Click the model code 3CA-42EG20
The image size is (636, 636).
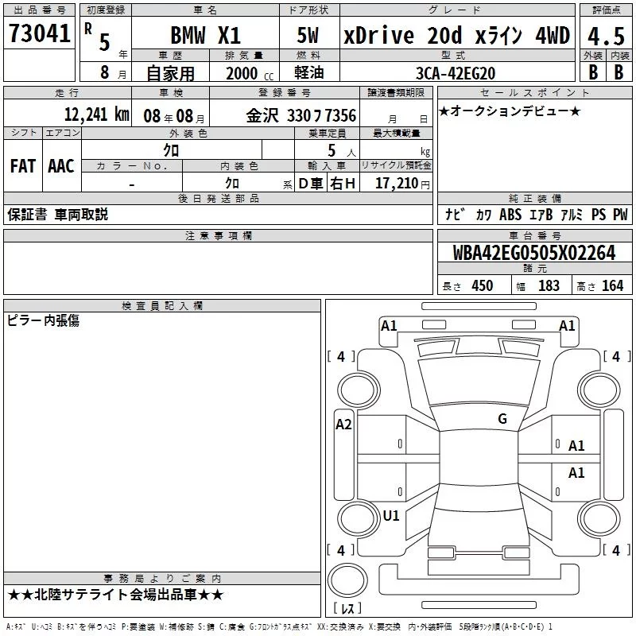pyautogui.click(x=456, y=73)
